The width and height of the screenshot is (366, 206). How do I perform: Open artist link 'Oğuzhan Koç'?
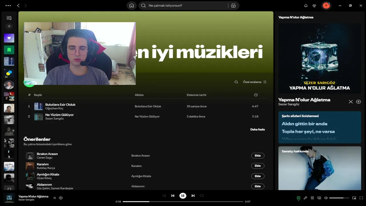[x=54, y=108]
